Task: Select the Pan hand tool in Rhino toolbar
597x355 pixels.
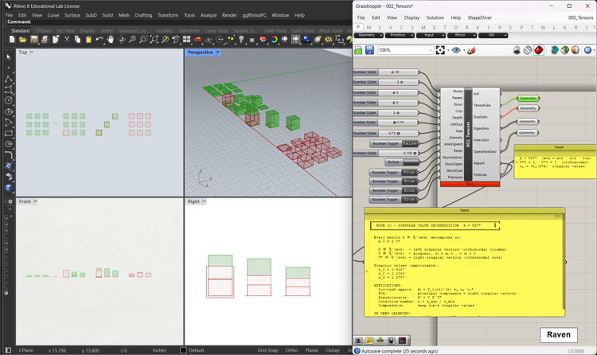Action: tap(111, 39)
